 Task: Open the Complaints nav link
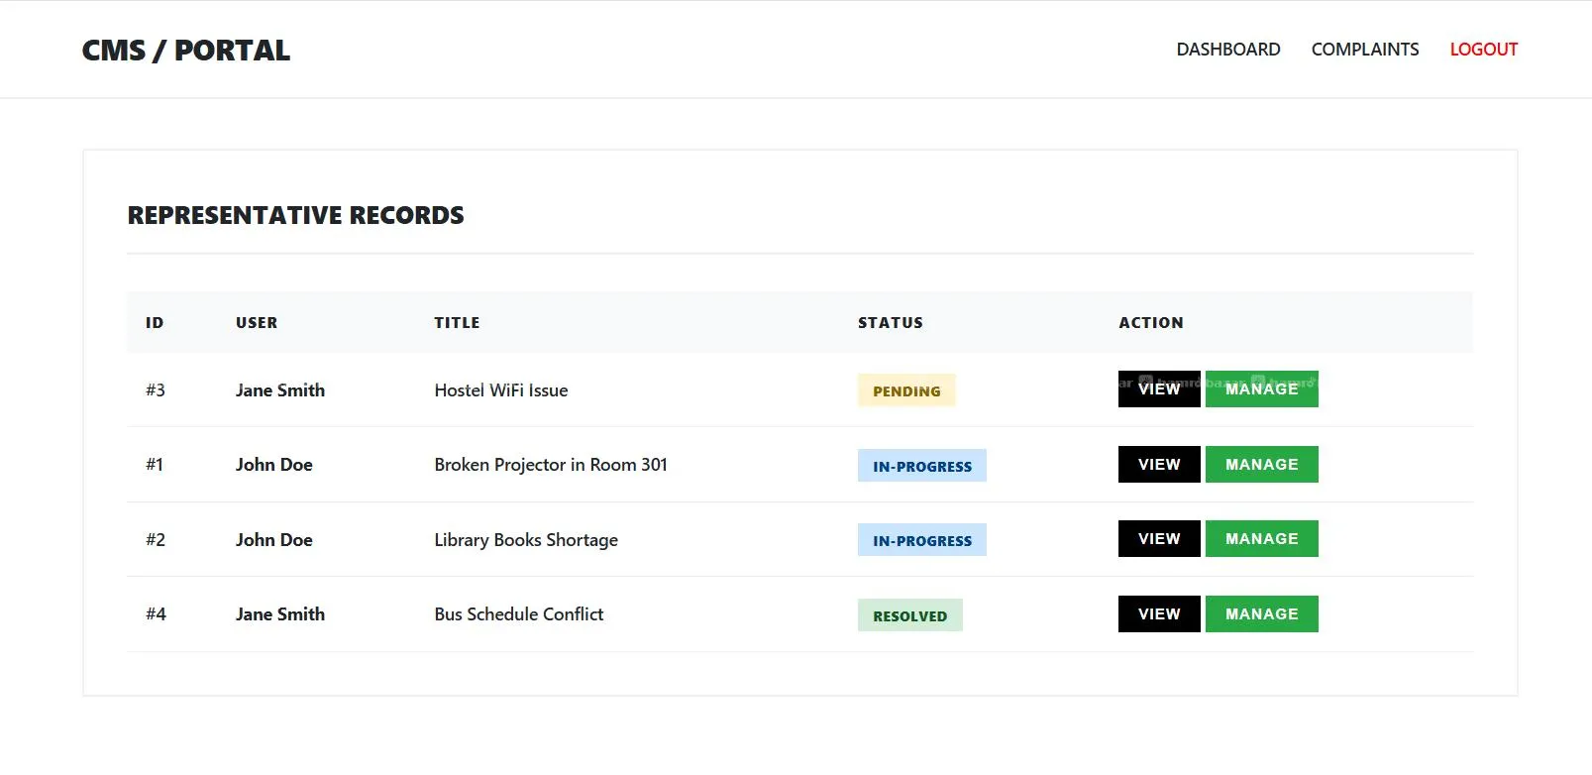coord(1364,50)
